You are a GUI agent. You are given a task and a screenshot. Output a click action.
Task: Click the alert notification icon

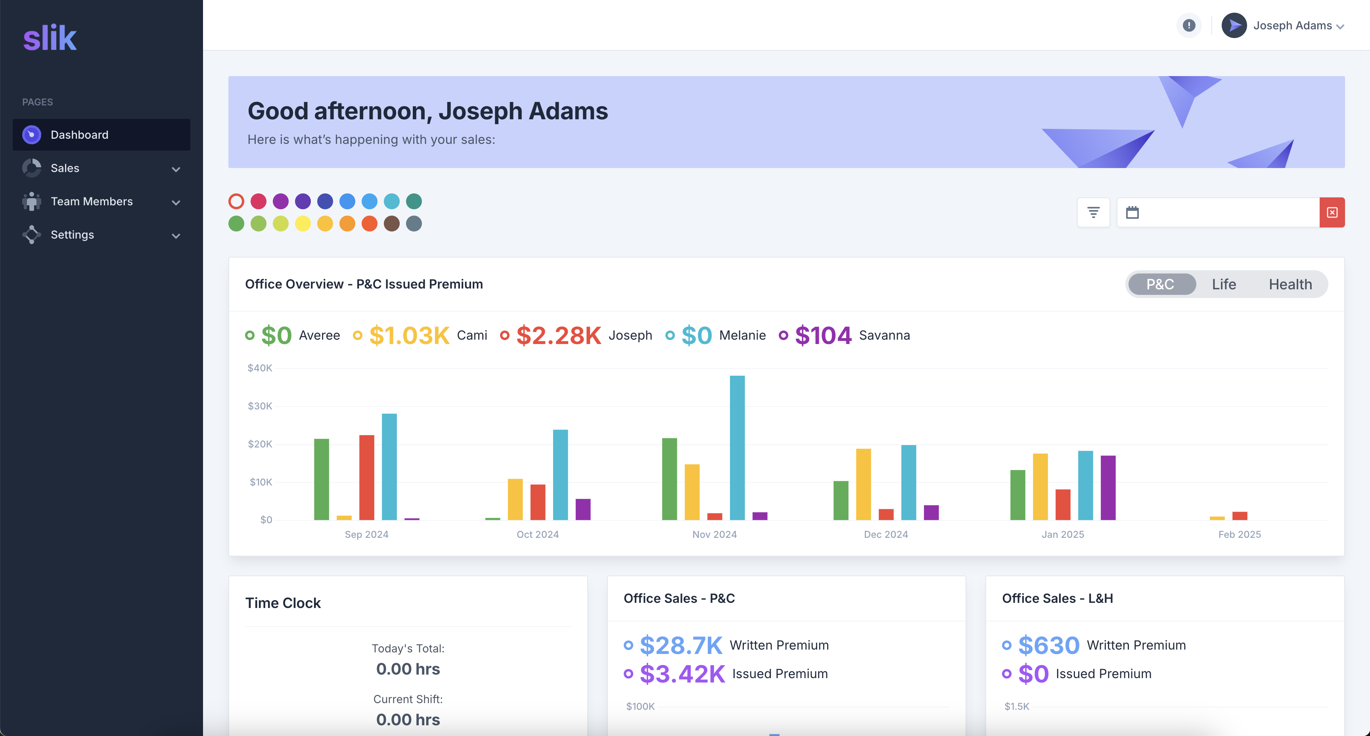1189,25
